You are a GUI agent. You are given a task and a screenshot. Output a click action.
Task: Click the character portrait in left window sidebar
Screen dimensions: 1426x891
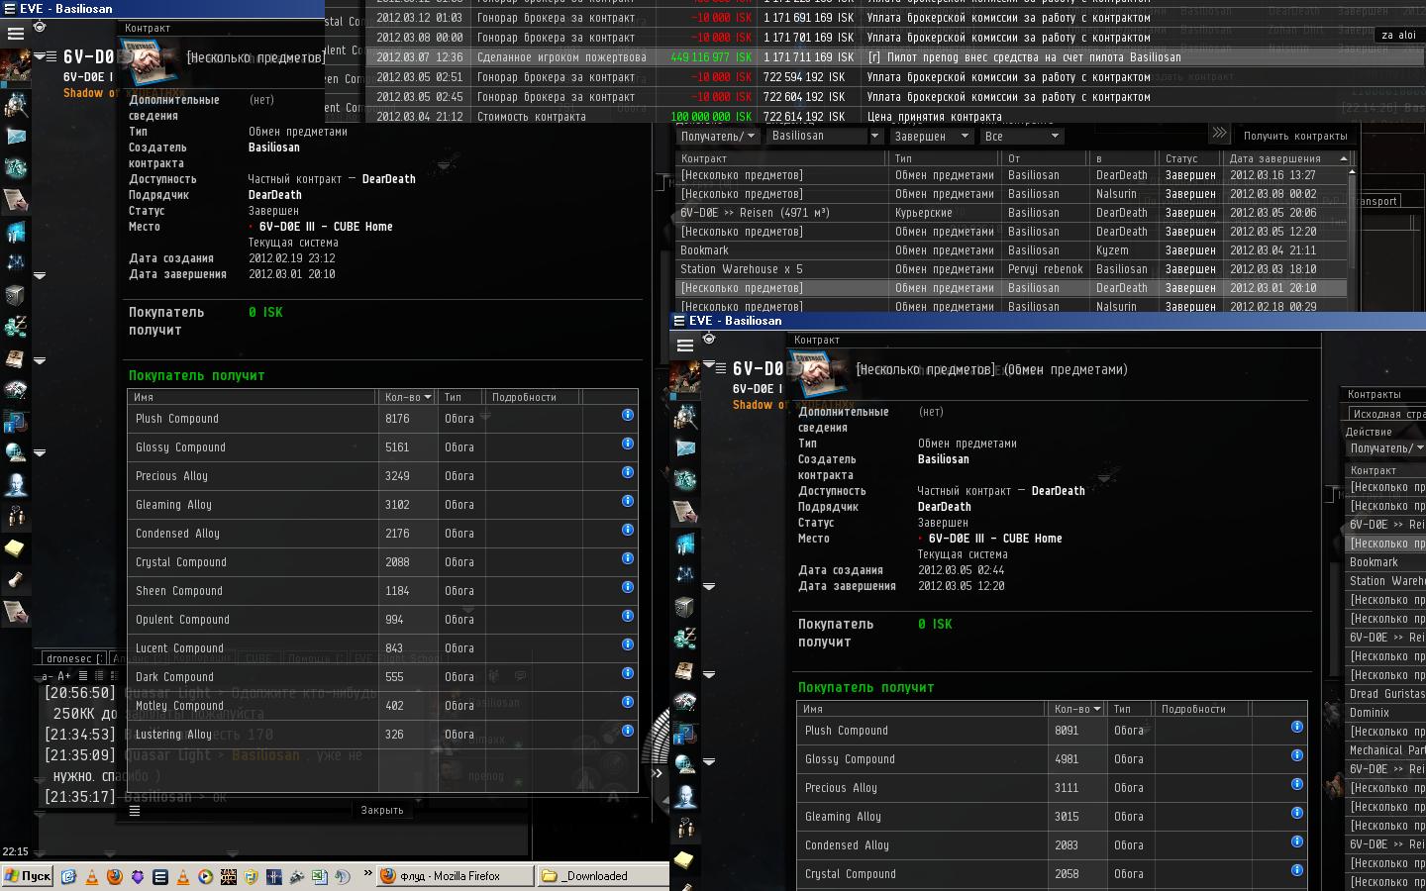tap(16, 65)
